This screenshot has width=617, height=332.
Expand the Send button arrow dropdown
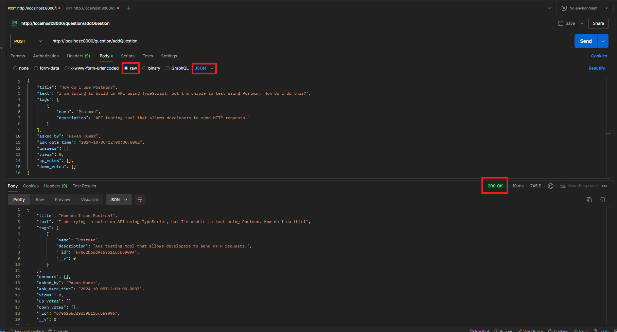(x=603, y=41)
